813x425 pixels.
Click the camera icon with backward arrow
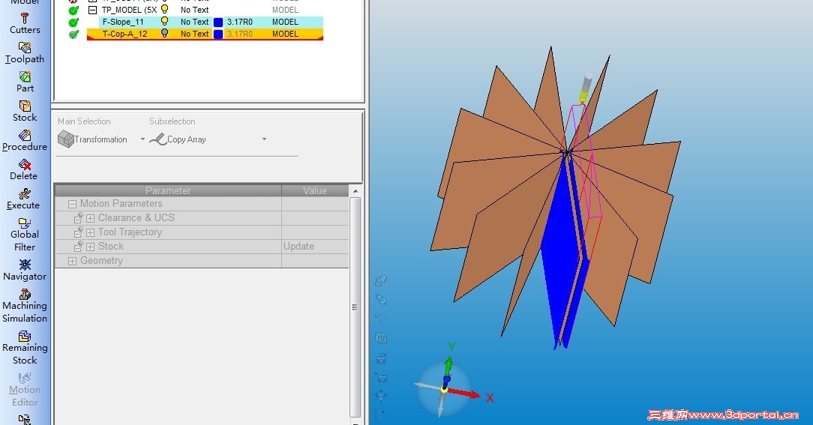click(381, 377)
